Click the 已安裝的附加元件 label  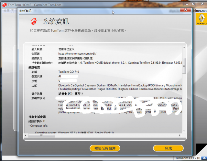[x=42, y=63]
